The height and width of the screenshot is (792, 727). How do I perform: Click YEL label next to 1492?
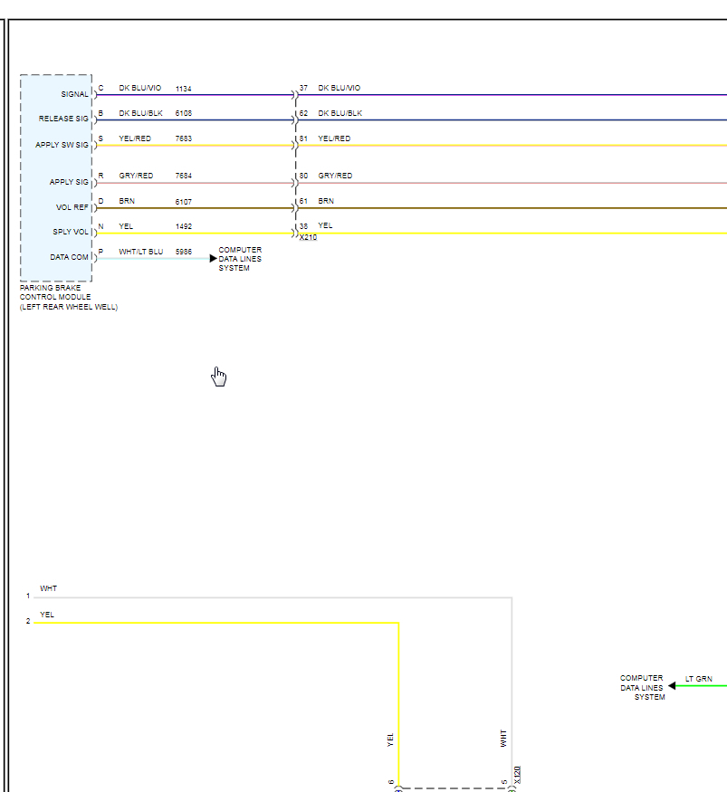click(126, 226)
